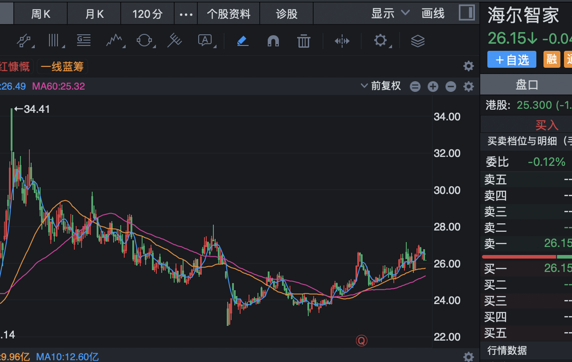Switch to 月K monthly chart tab
The image size is (572, 362).
pos(94,14)
